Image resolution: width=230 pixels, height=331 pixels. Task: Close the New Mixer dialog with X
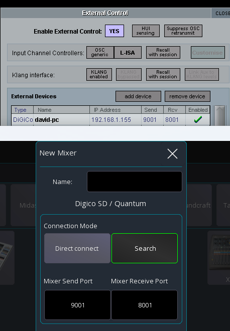[x=172, y=153]
